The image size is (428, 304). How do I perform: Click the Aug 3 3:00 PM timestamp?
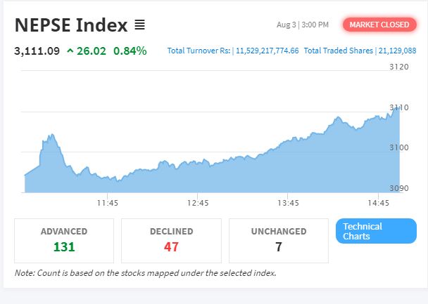(x=303, y=25)
